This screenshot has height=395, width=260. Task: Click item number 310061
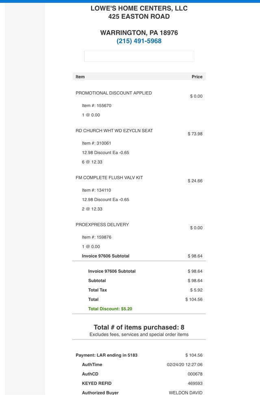pyautogui.click(x=97, y=143)
